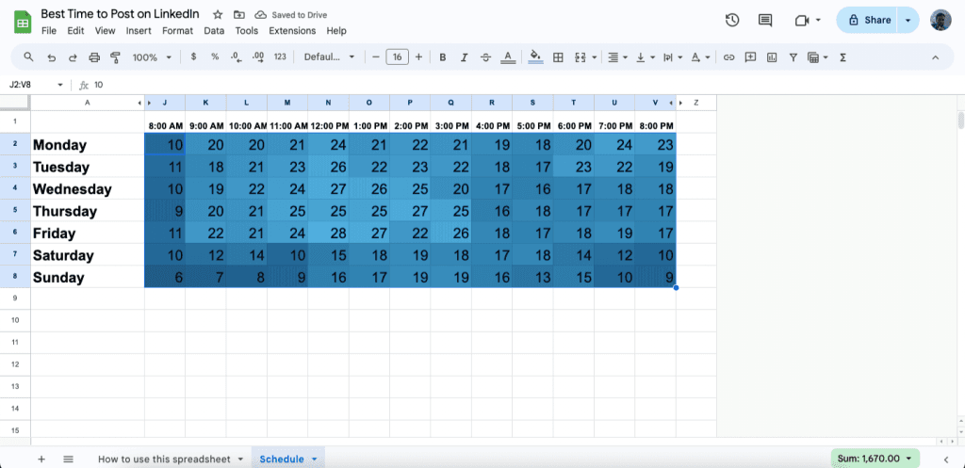Star this spreadsheet document
The height and width of the screenshot is (468, 965).
(x=218, y=15)
